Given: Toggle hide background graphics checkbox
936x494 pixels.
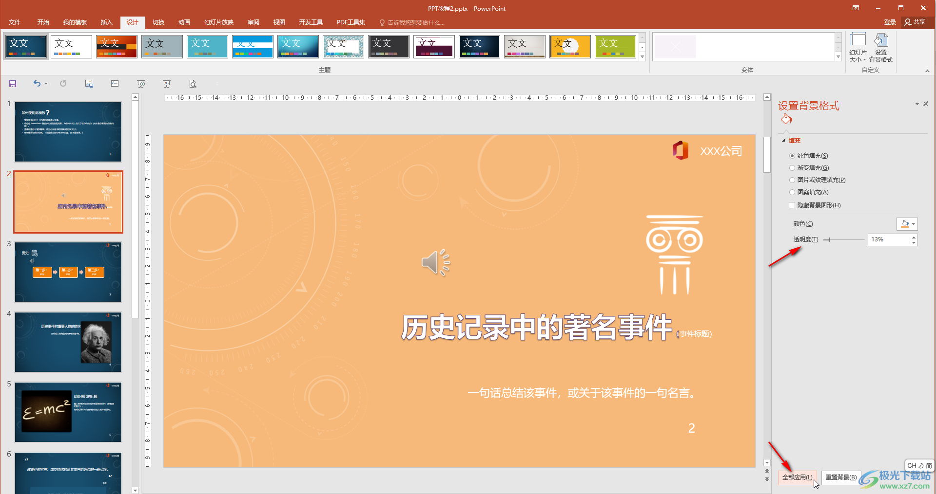Looking at the screenshot, I should click(x=792, y=205).
